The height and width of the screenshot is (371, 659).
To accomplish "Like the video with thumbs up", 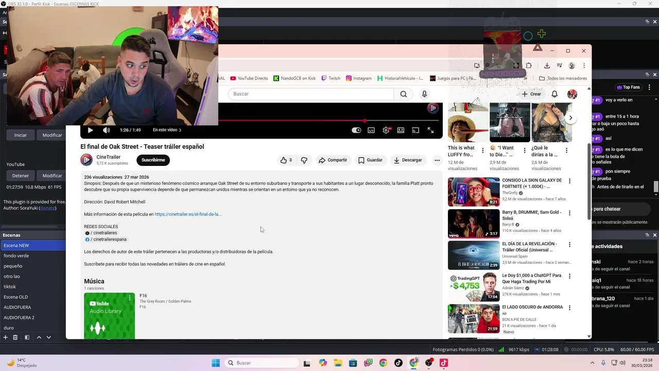I will pos(286,160).
